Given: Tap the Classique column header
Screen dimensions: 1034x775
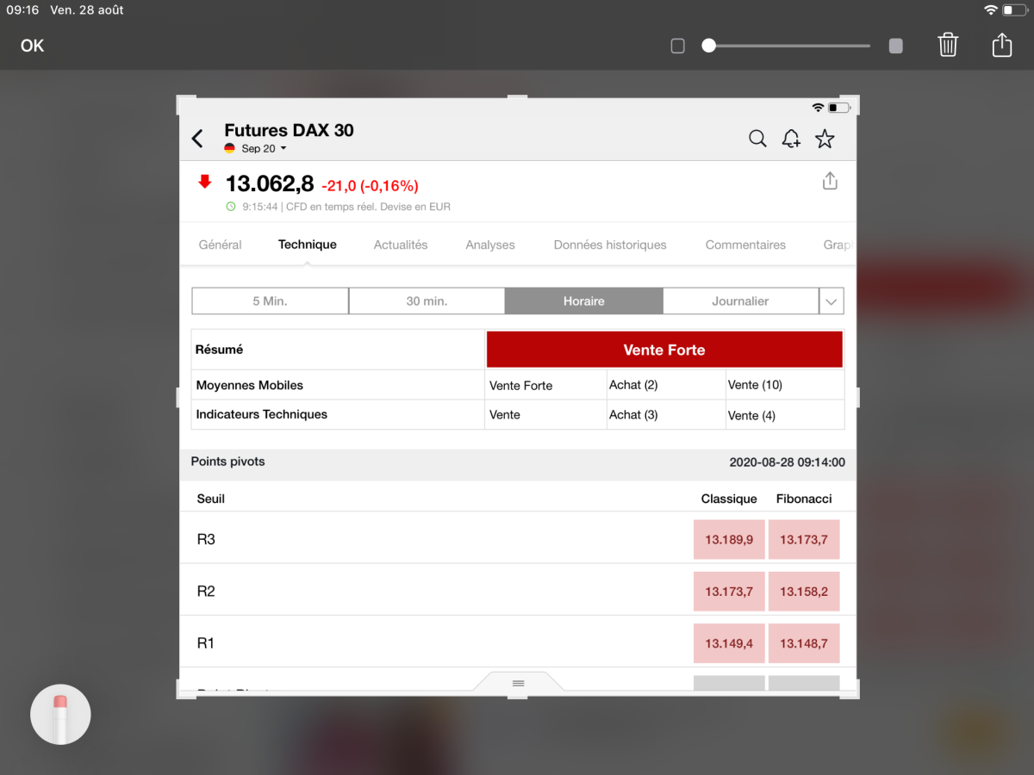Looking at the screenshot, I should 729,499.
